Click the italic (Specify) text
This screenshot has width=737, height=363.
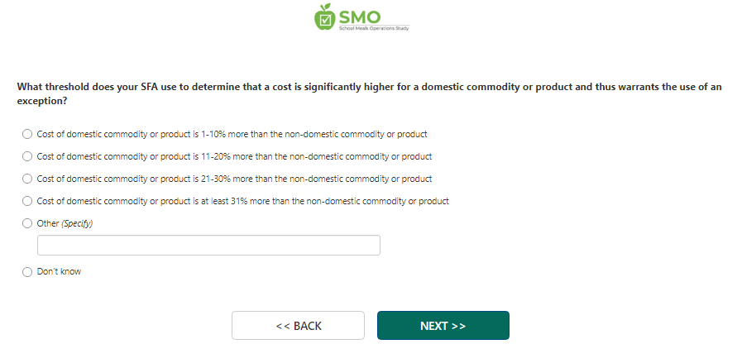(x=77, y=223)
